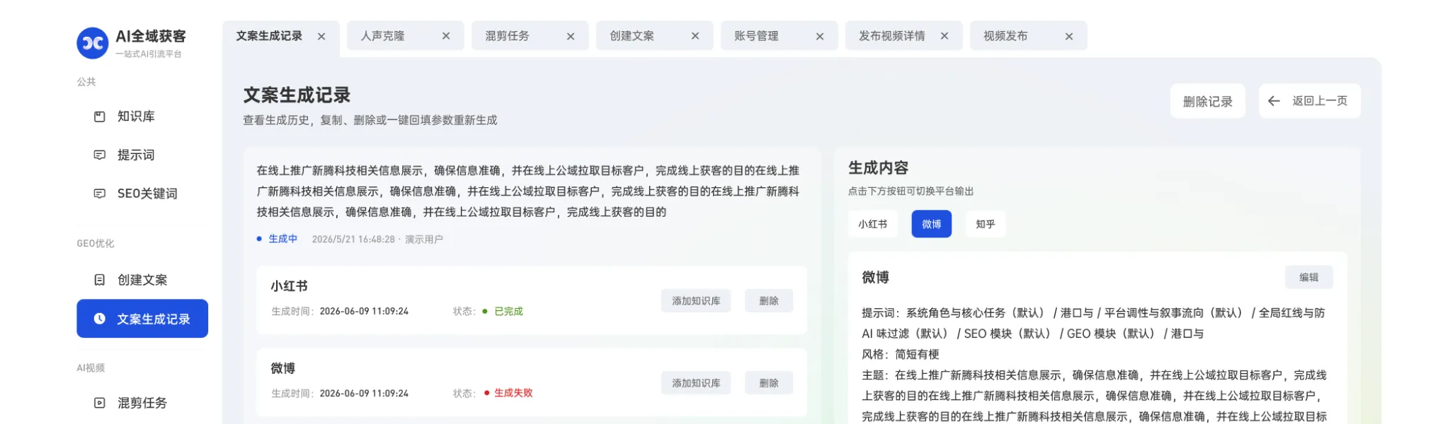Click the 风格: 简短有梗 line
1455x424 pixels.
point(901,354)
